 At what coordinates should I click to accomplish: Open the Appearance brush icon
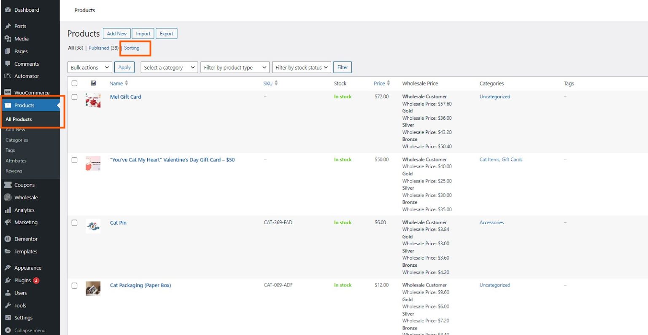coord(8,267)
